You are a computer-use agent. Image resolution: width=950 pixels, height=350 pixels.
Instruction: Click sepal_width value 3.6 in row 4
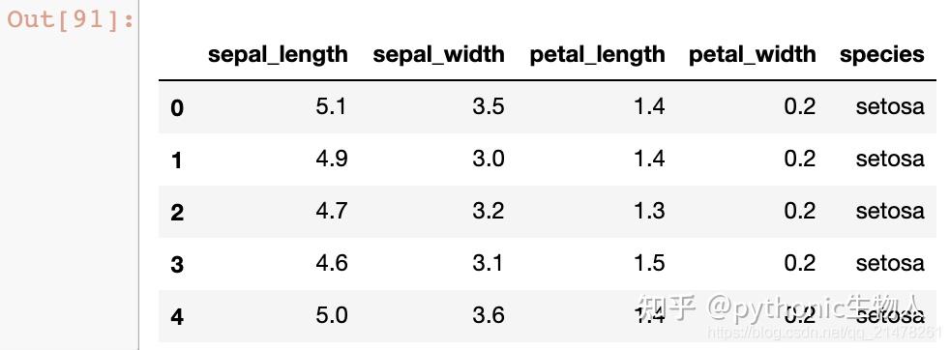[x=488, y=315]
